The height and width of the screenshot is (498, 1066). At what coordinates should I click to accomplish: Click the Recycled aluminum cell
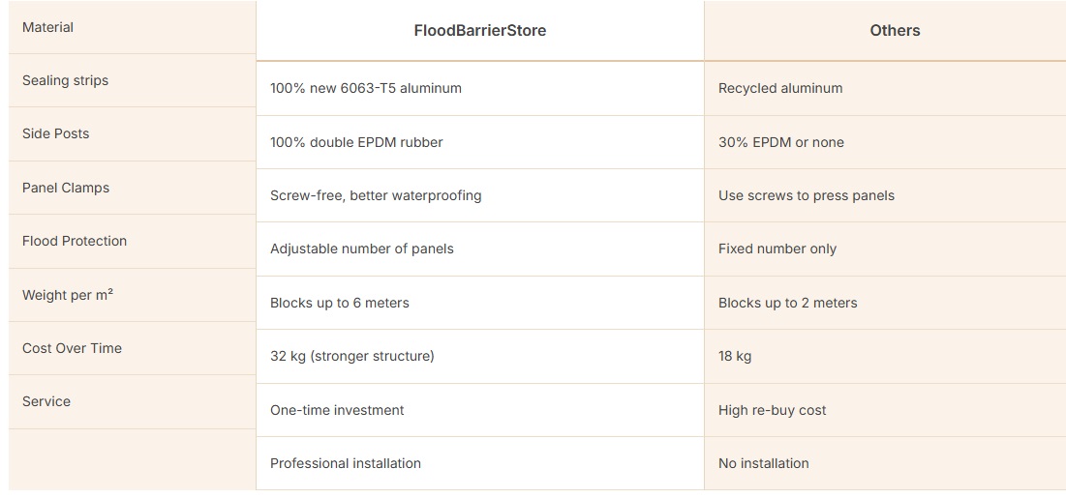(x=780, y=88)
